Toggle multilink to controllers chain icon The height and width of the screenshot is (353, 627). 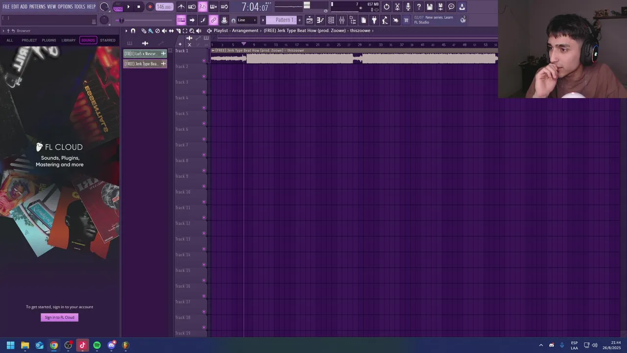tap(214, 20)
